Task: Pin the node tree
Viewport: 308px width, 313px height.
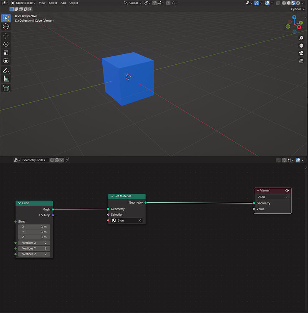Action: click(x=68, y=160)
